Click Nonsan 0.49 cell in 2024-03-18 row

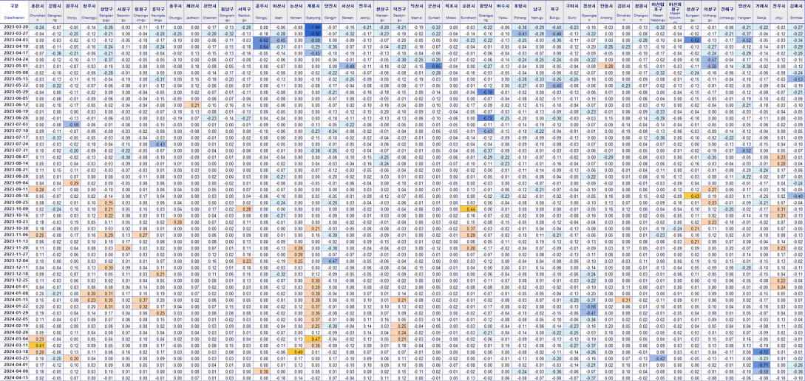(x=296, y=351)
